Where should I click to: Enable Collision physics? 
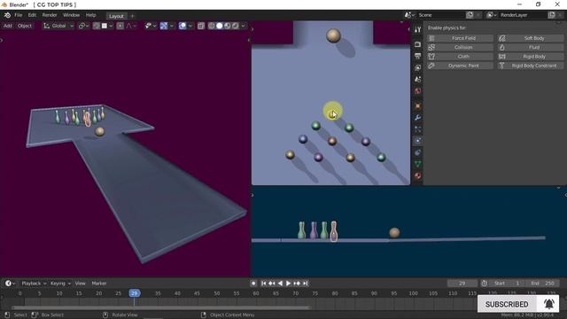click(x=460, y=47)
